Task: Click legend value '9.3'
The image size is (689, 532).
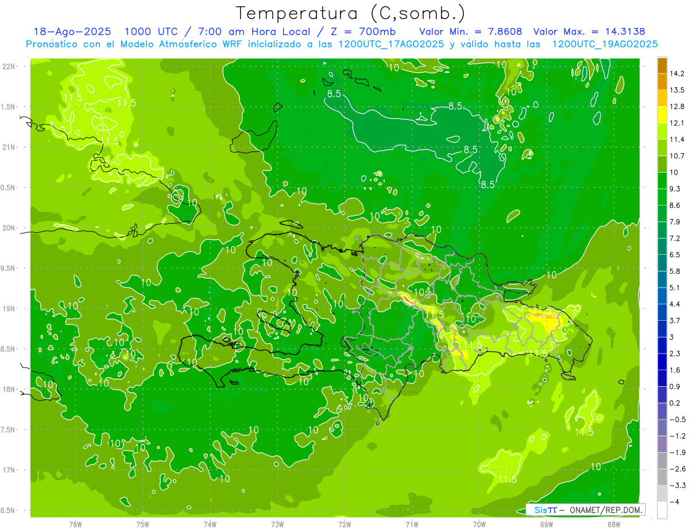Action: pos(675,189)
